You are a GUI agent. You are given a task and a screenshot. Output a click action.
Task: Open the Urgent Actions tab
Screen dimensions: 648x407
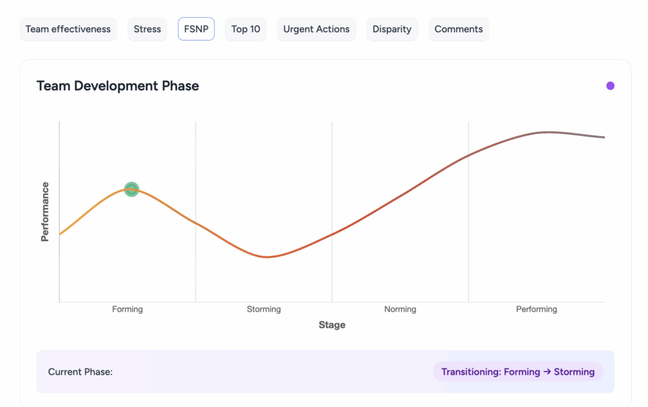(316, 29)
